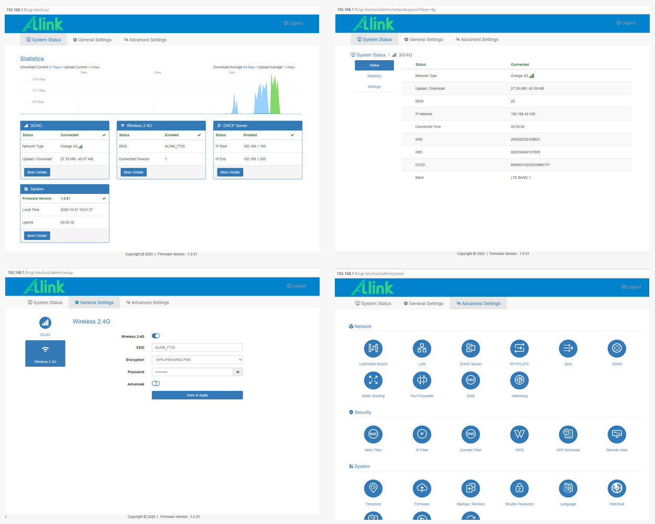
Task: Click More Details in DHCP Server card
Action: 230,172
